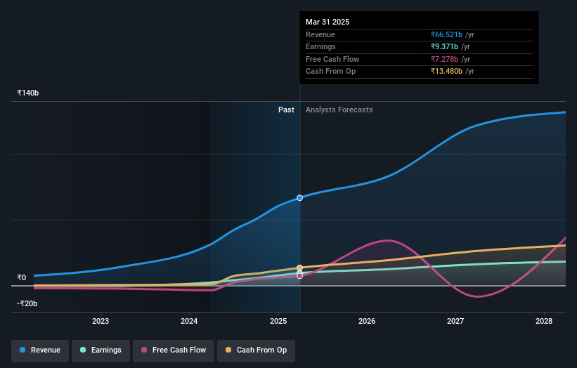
Task: Toggle the Cash From Op legend series
Action: (x=256, y=350)
